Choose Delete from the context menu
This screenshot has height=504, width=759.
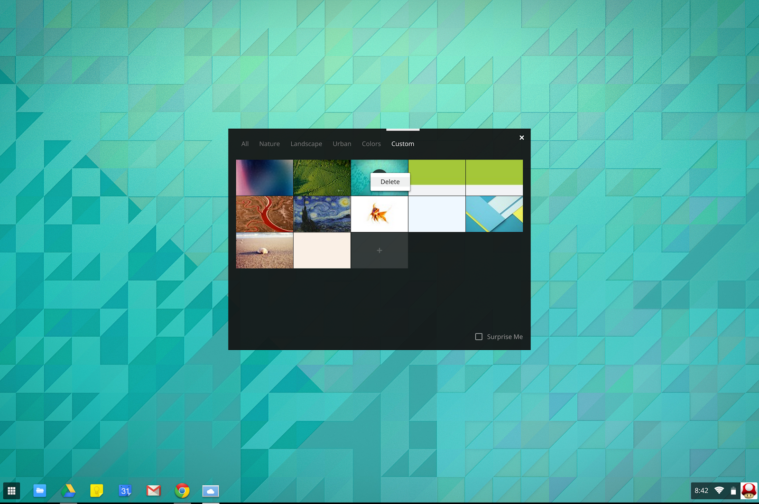390,182
